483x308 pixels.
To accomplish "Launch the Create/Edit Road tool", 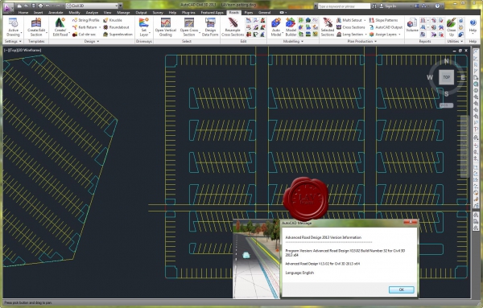I will click(x=60, y=27).
